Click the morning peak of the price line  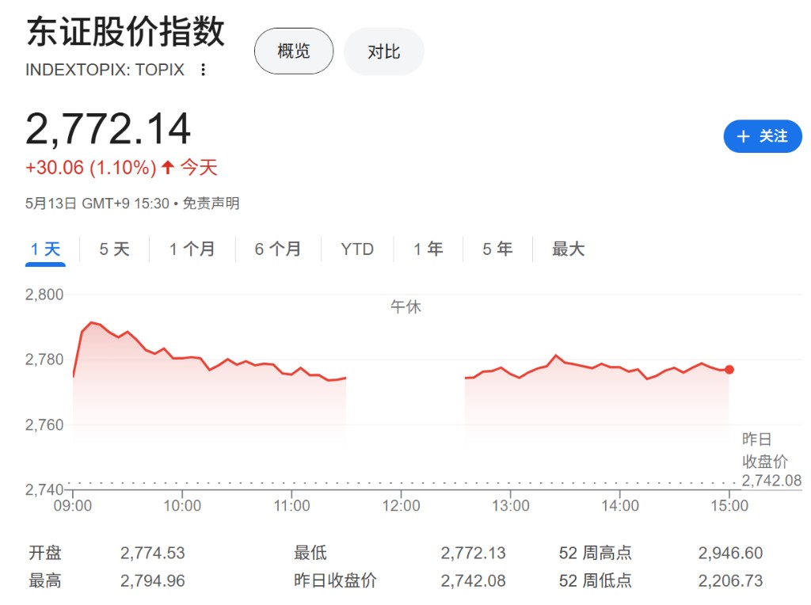pos(92,322)
